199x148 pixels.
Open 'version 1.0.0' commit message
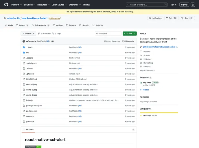coord(74,74)
